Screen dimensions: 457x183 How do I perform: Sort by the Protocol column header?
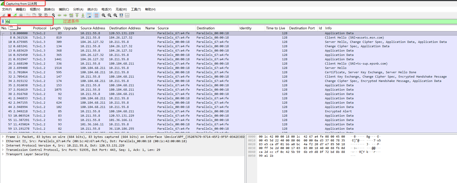40,28
